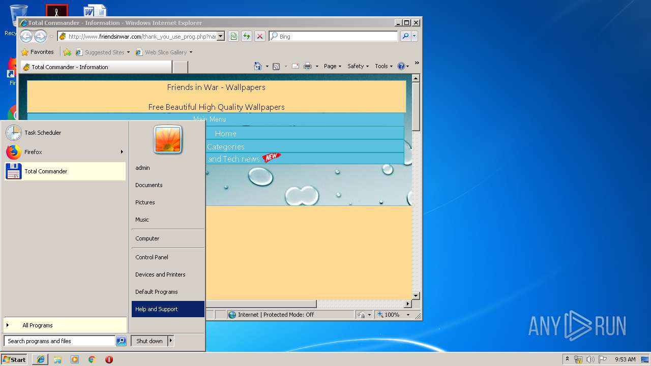Click the Print icon
The width and height of the screenshot is (651, 366).
pos(308,66)
